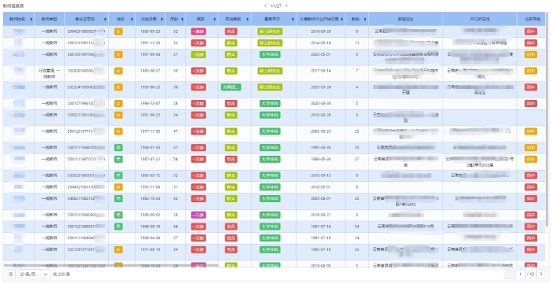Click birth date 1997-09-08 cell

[151, 54]
